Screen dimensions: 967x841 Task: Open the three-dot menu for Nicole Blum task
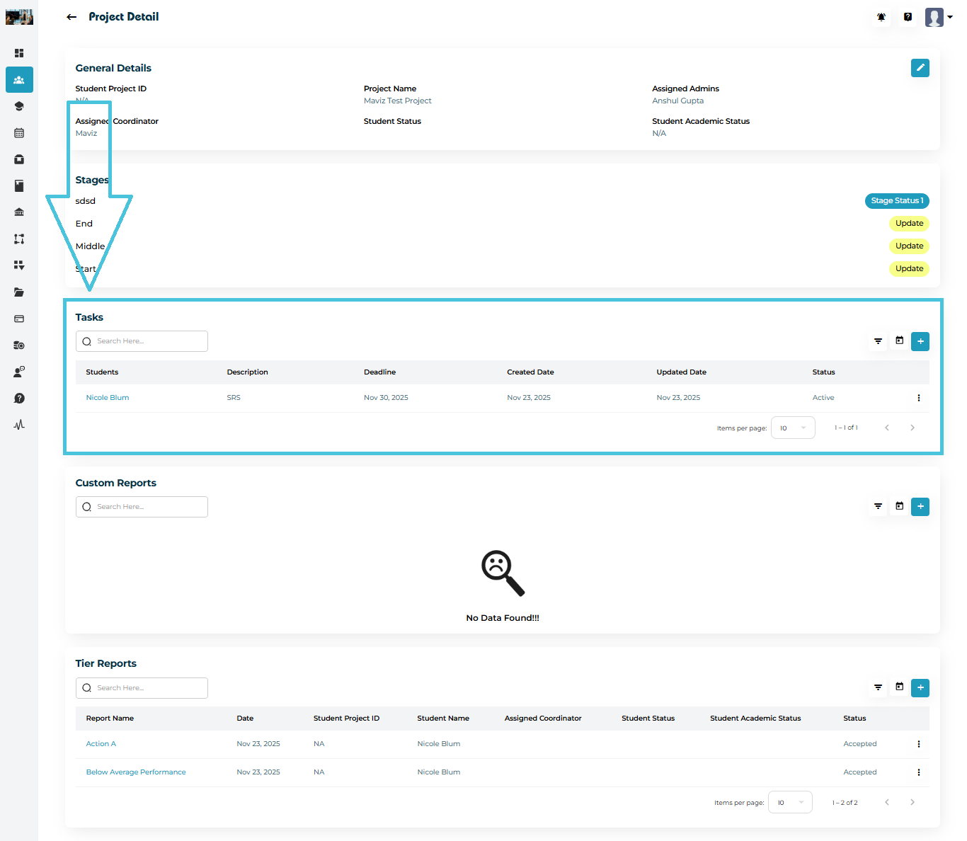(x=918, y=398)
